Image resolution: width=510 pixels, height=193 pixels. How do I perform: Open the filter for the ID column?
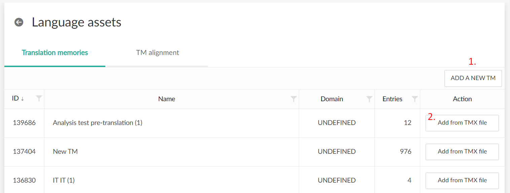click(x=39, y=99)
